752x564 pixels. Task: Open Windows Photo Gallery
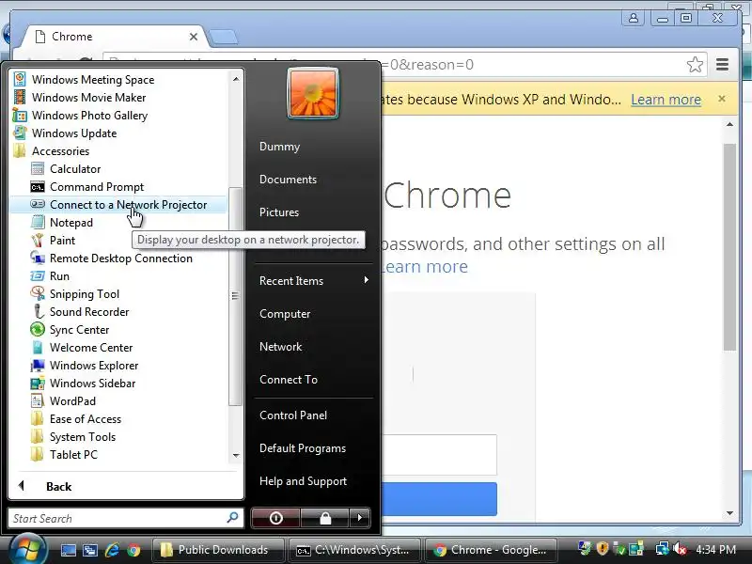click(89, 116)
